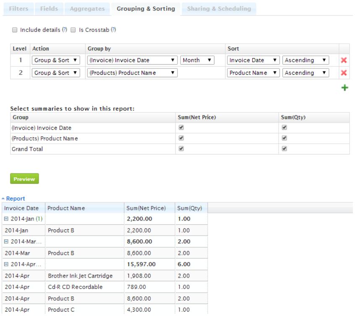Image resolution: width=355 pixels, height=320 pixels.
Task: Collapse the 2014-Apr group row
Action: coord(7,264)
